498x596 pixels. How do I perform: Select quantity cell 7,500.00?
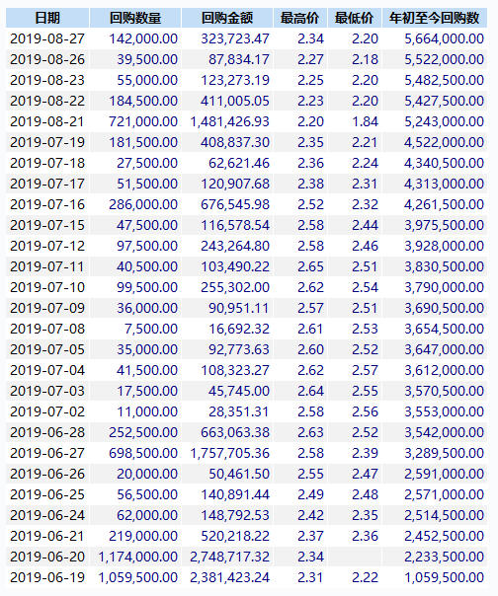135,329
